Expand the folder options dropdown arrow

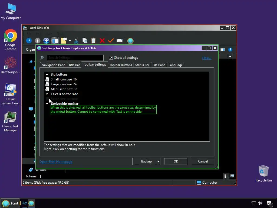click(70, 41)
